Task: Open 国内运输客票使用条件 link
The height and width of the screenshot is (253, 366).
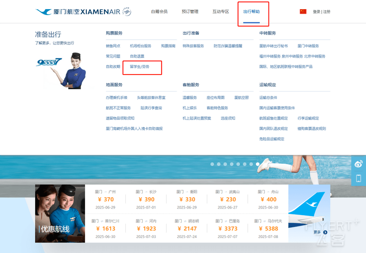Action: [x=277, y=108]
